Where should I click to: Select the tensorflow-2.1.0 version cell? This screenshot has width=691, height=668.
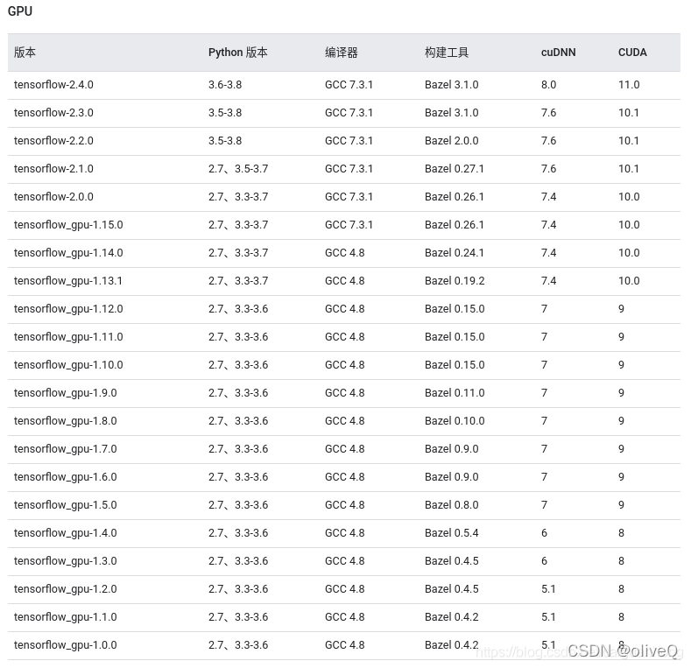point(53,169)
